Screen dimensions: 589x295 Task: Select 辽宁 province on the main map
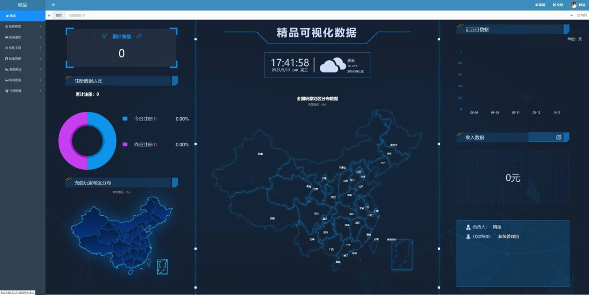pyautogui.click(x=383, y=163)
